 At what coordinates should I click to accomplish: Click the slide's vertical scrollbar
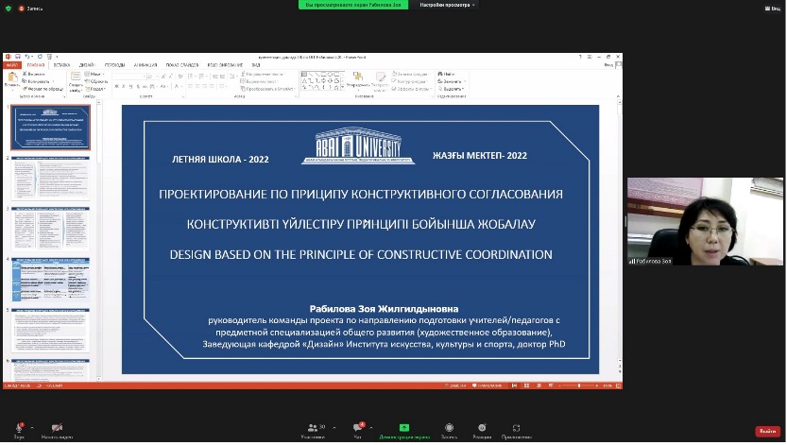(x=619, y=236)
